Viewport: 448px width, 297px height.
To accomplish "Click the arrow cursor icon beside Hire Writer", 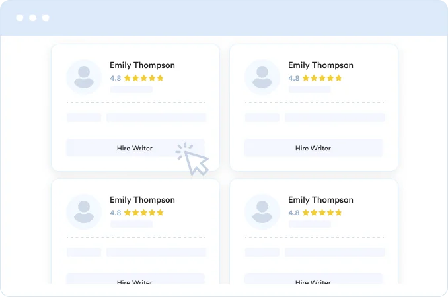I will [195, 160].
